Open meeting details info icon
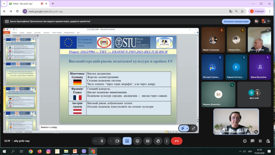The height and width of the screenshot is (155, 275). [x=245, y=141]
